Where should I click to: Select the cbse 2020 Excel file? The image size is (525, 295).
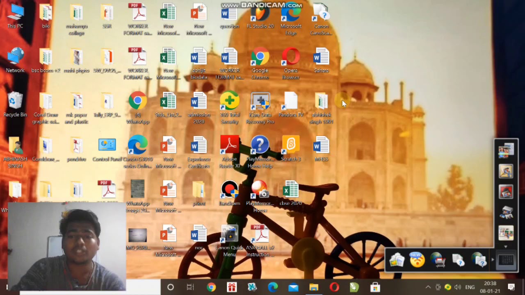pyautogui.click(x=291, y=193)
